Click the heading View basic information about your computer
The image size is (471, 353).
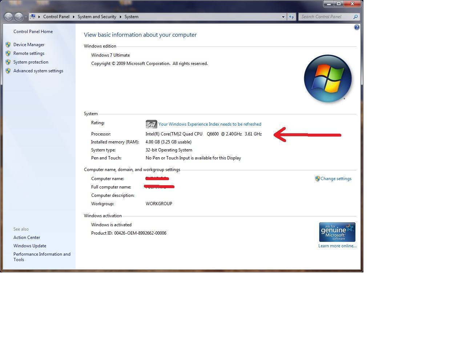(140, 35)
